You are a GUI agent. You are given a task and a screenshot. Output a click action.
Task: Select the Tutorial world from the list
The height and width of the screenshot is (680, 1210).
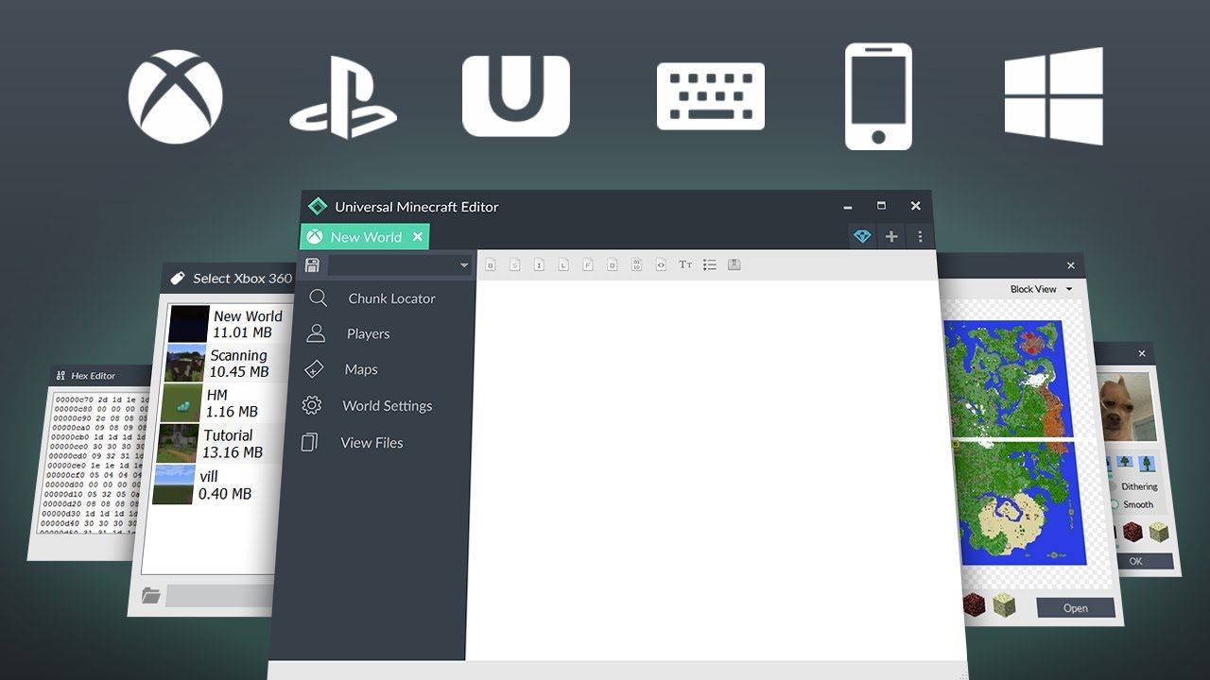tap(227, 443)
